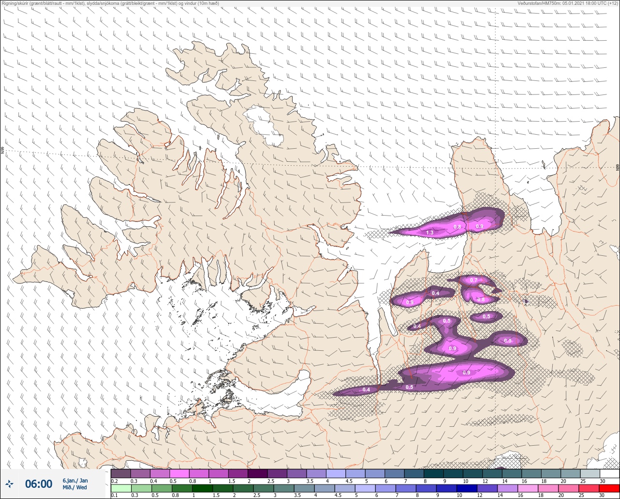Click the bright pink swatch at upper-legend 0.5
The image size is (620, 499).
[179, 473]
